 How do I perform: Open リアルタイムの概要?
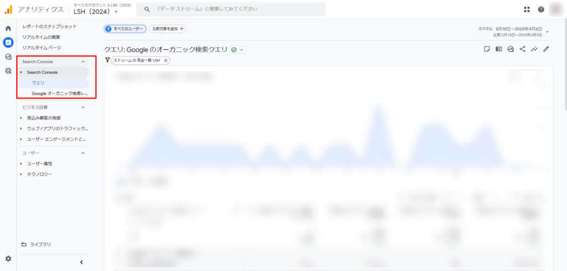click(x=41, y=37)
